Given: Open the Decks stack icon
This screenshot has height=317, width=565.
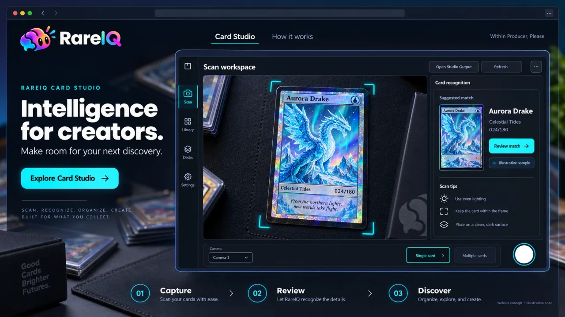Looking at the screenshot, I should click(188, 149).
